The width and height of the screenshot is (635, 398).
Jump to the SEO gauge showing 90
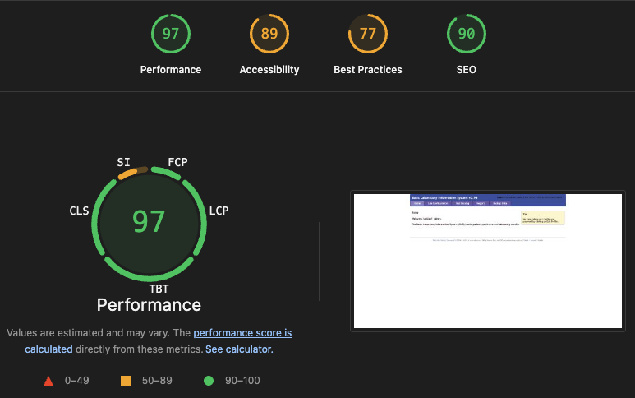coord(466,34)
